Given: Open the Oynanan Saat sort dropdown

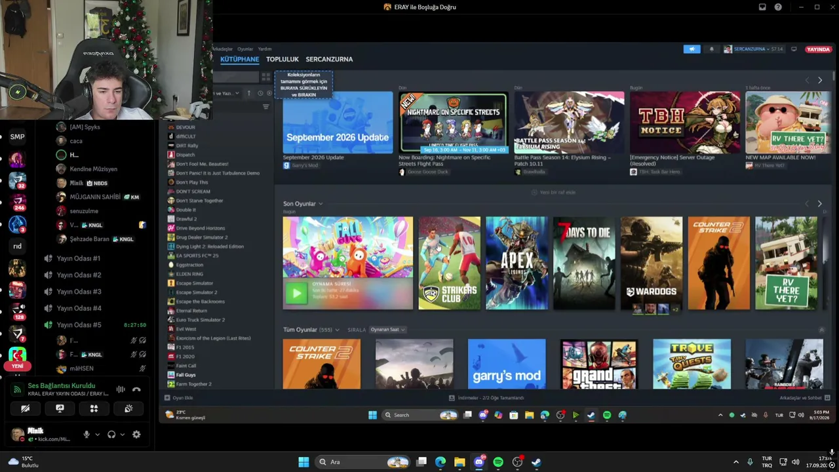Looking at the screenshot, I should tap(388, 330).
